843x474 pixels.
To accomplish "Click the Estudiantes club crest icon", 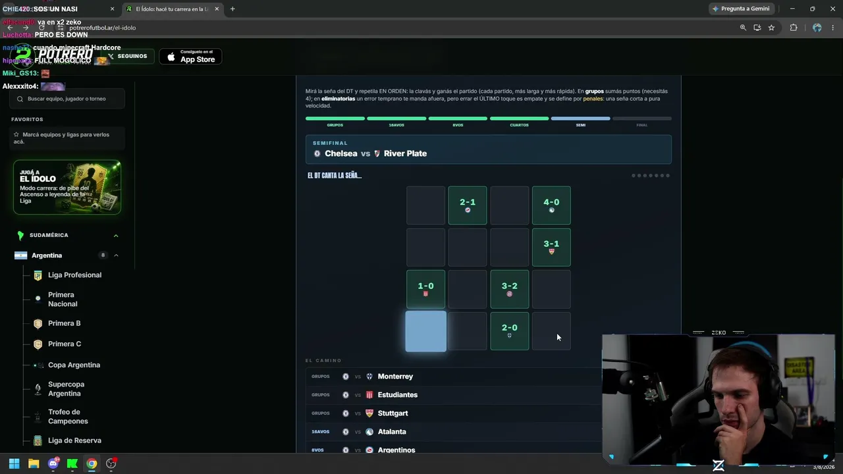I will (x=369, y=395).
